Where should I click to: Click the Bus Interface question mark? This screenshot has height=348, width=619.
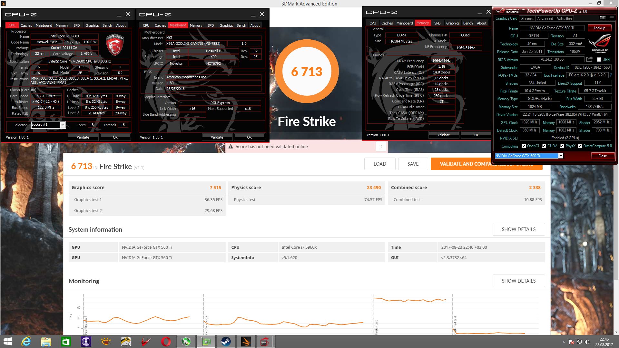click(611, 75)
